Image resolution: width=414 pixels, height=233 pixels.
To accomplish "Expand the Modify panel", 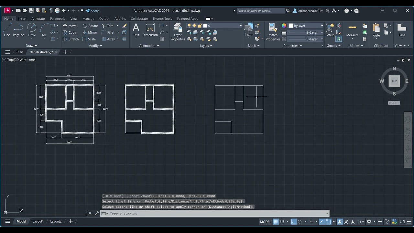I will tap(95, 46).
